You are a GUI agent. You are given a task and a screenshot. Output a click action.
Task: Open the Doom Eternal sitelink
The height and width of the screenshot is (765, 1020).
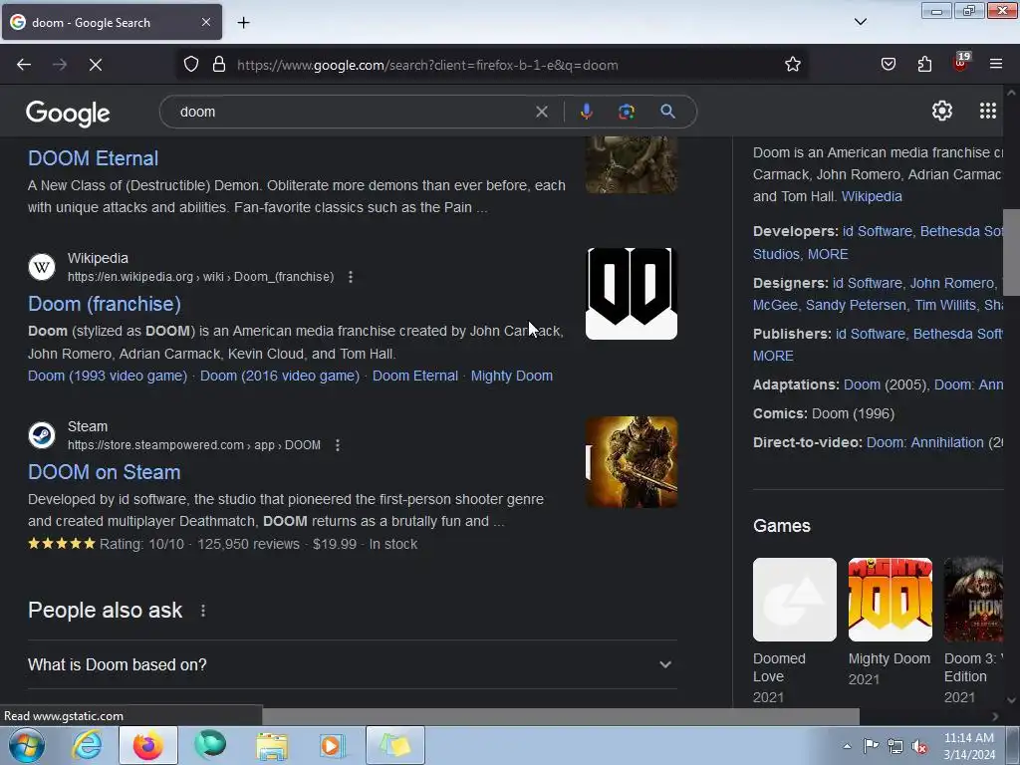(x=415, y=376)
